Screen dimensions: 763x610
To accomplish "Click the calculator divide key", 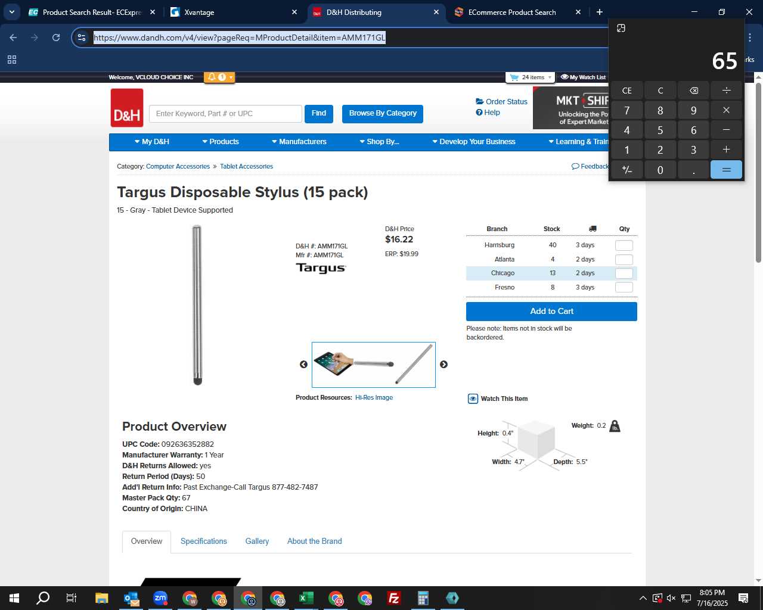I will pyautogui.click(x=726, y=91).
